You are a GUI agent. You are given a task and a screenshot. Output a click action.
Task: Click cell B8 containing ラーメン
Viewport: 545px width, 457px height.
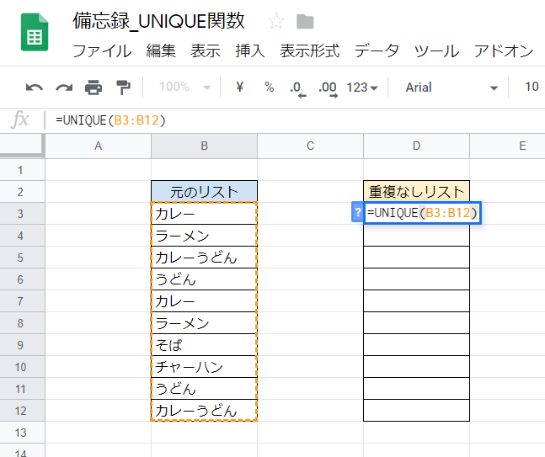tap(205, 323)
